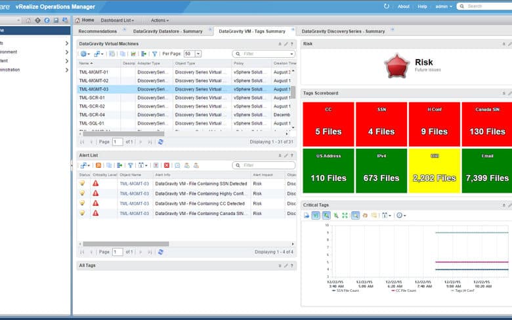Screen dimensions: 512x320
Task: Click the edit pencil icon of Virtual Machines widget
Action: click(286, 44)
